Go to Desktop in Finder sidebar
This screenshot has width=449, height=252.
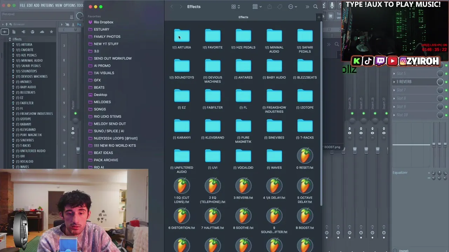(x=100, y=94)
